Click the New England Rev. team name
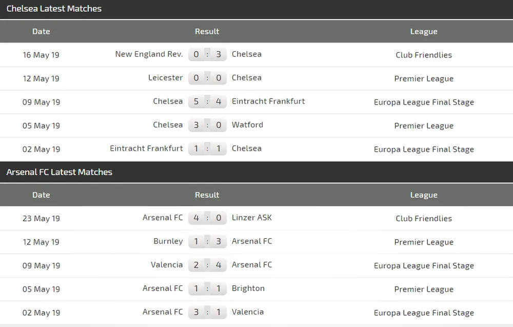Image resolution: width=513 pixels, height=327 pixels. [149, 54]
